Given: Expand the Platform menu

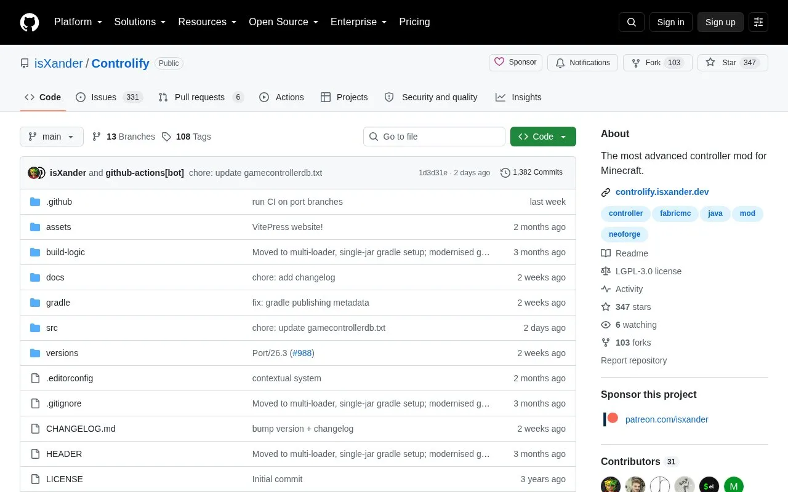Looking at the screenshot, I should pos(78,22).
